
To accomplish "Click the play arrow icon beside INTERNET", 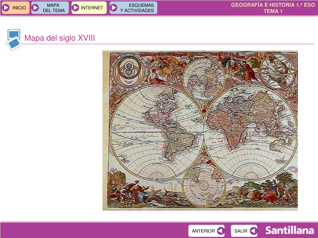I will (76, 8).
